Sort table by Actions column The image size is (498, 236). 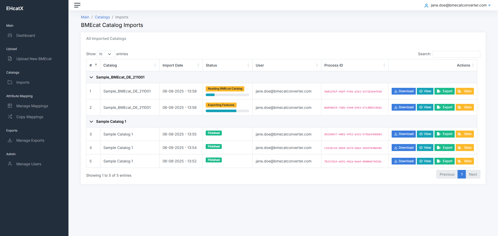(x=433, y=65)
